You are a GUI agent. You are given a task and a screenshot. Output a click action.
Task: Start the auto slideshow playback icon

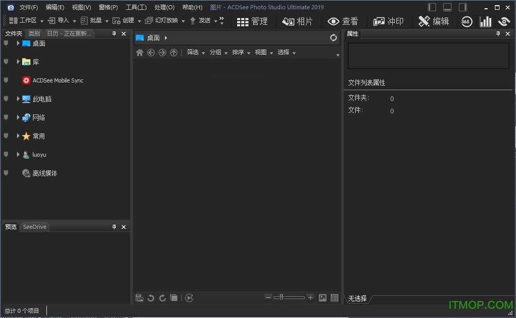coord(189,297)
